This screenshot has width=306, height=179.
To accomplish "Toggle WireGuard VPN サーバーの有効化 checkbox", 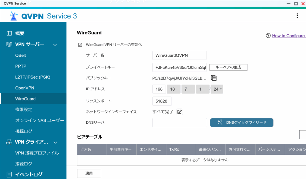I will [80, 45].
